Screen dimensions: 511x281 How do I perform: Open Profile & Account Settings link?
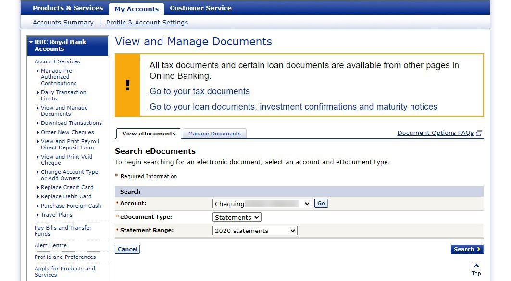(x=147, y=23)
